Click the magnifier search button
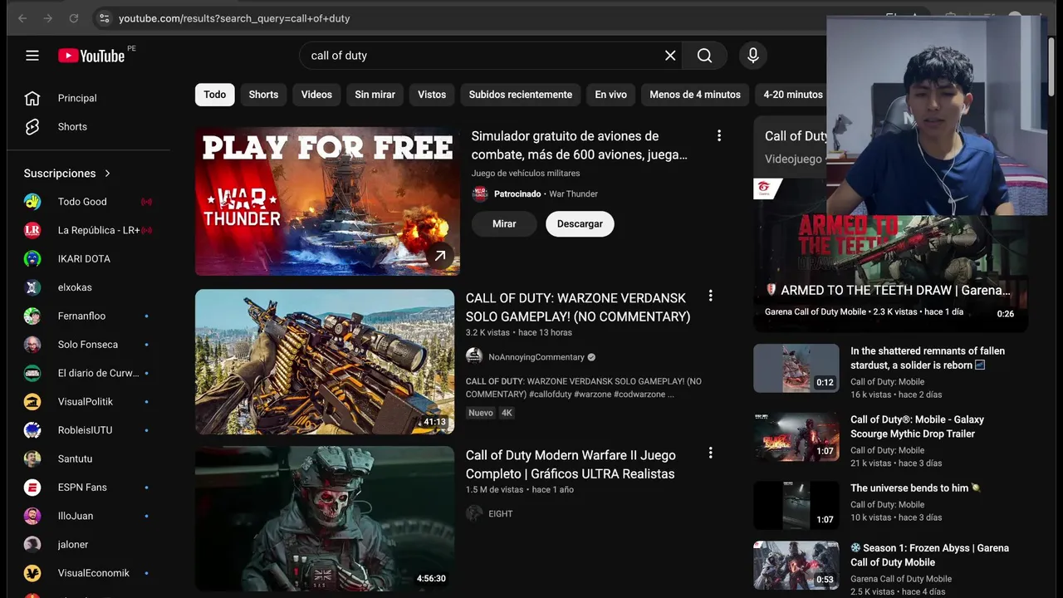This screenshot has width=1063, height=598. tap(704, 56)
